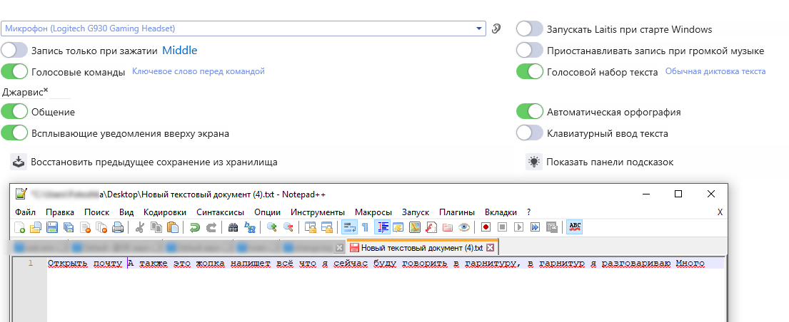This screenshot has width=789, height=322.
Task: Close the Новый текстовый документ (4).txt tab
Action: (x=491, y=248)
